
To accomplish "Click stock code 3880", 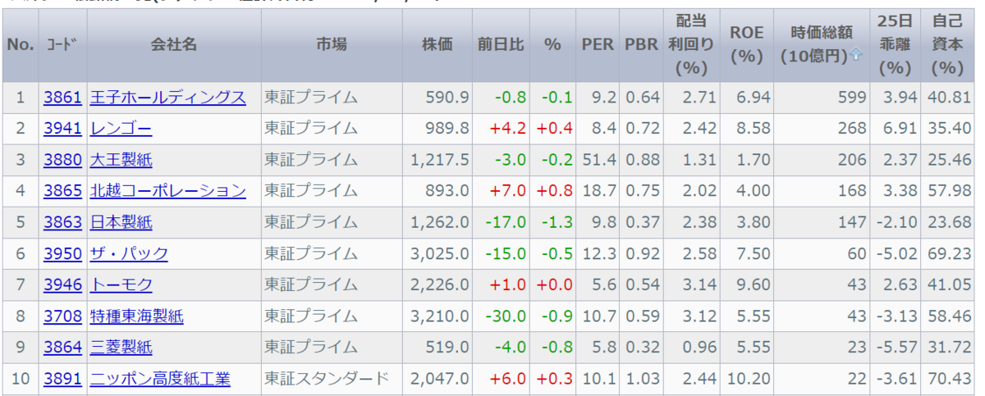I will (x=62, y=160).
